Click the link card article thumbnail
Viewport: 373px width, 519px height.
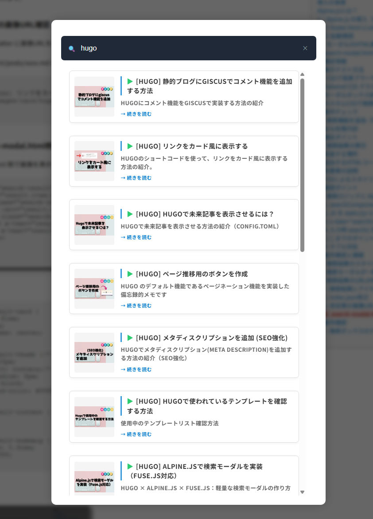(x=94, y=161)
